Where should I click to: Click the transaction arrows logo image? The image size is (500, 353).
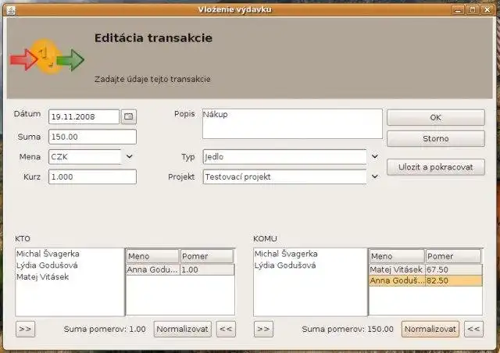47,58
